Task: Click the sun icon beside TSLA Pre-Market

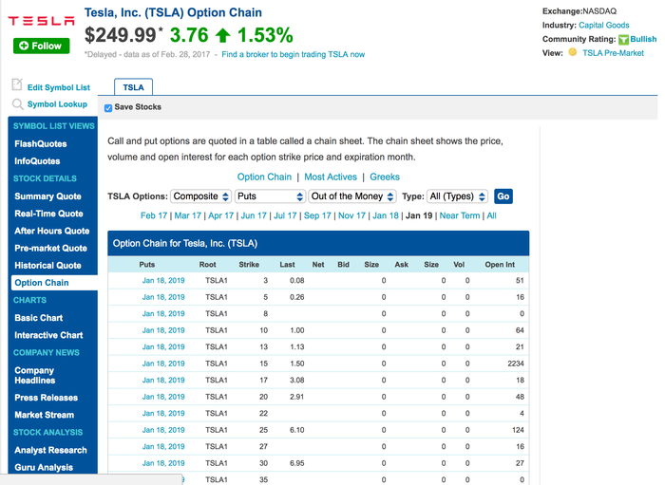Action: [x=573, y=52]
